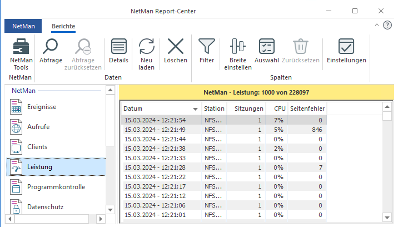Select Ereignisse in the sidebar
The width and height of the screenshot is (398, 227).
pos(42,106)
